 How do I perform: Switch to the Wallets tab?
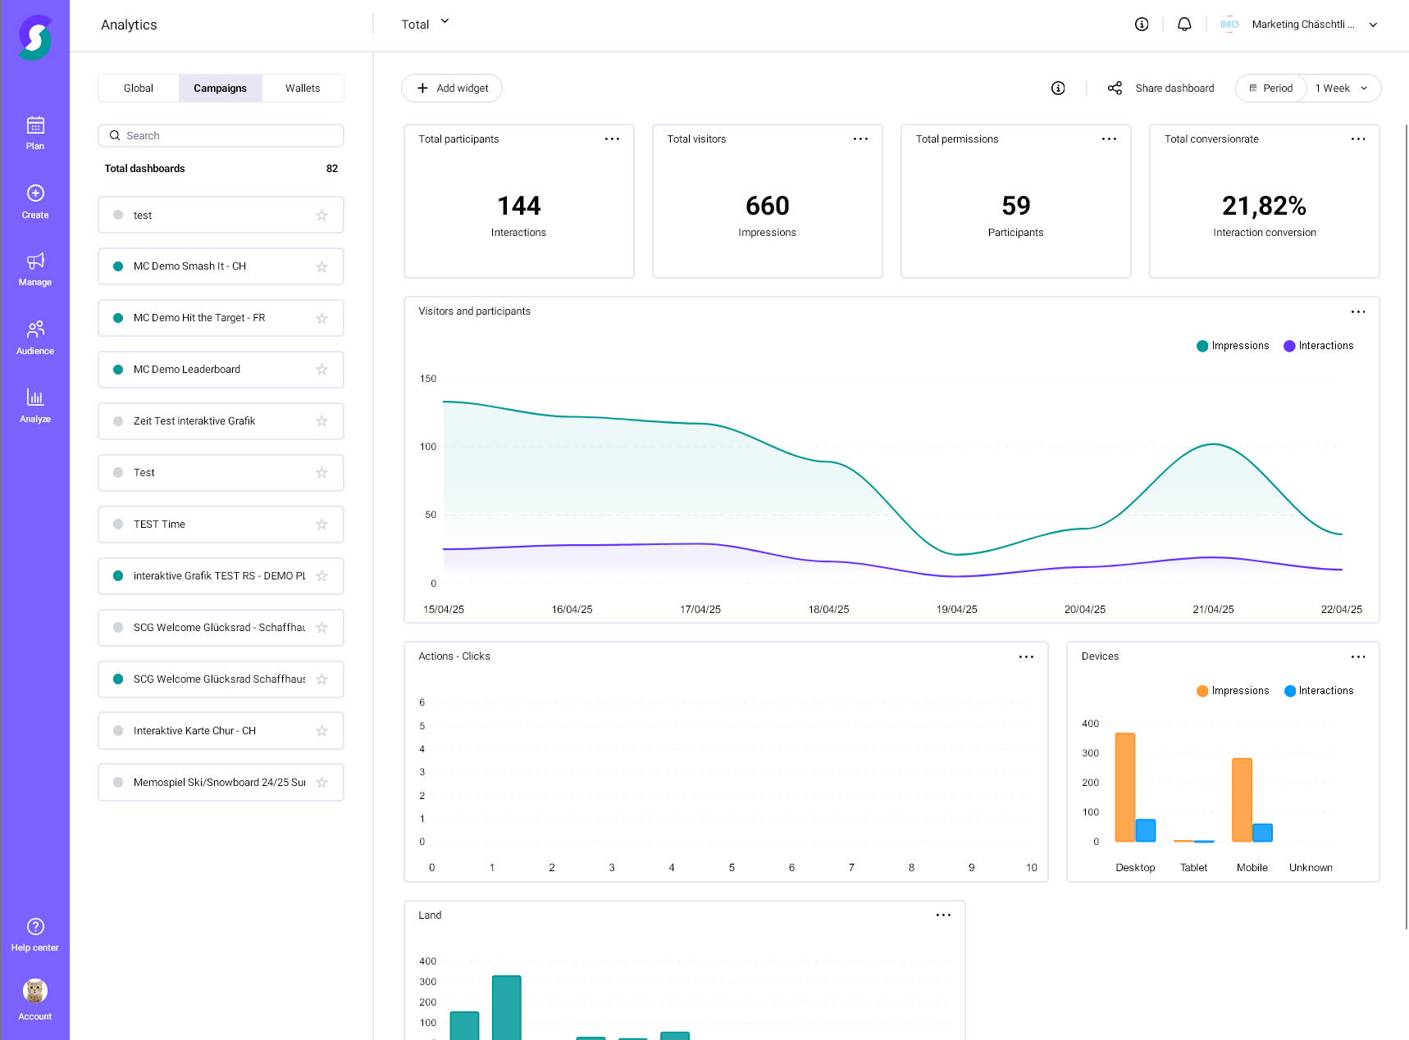coord(302,88)
